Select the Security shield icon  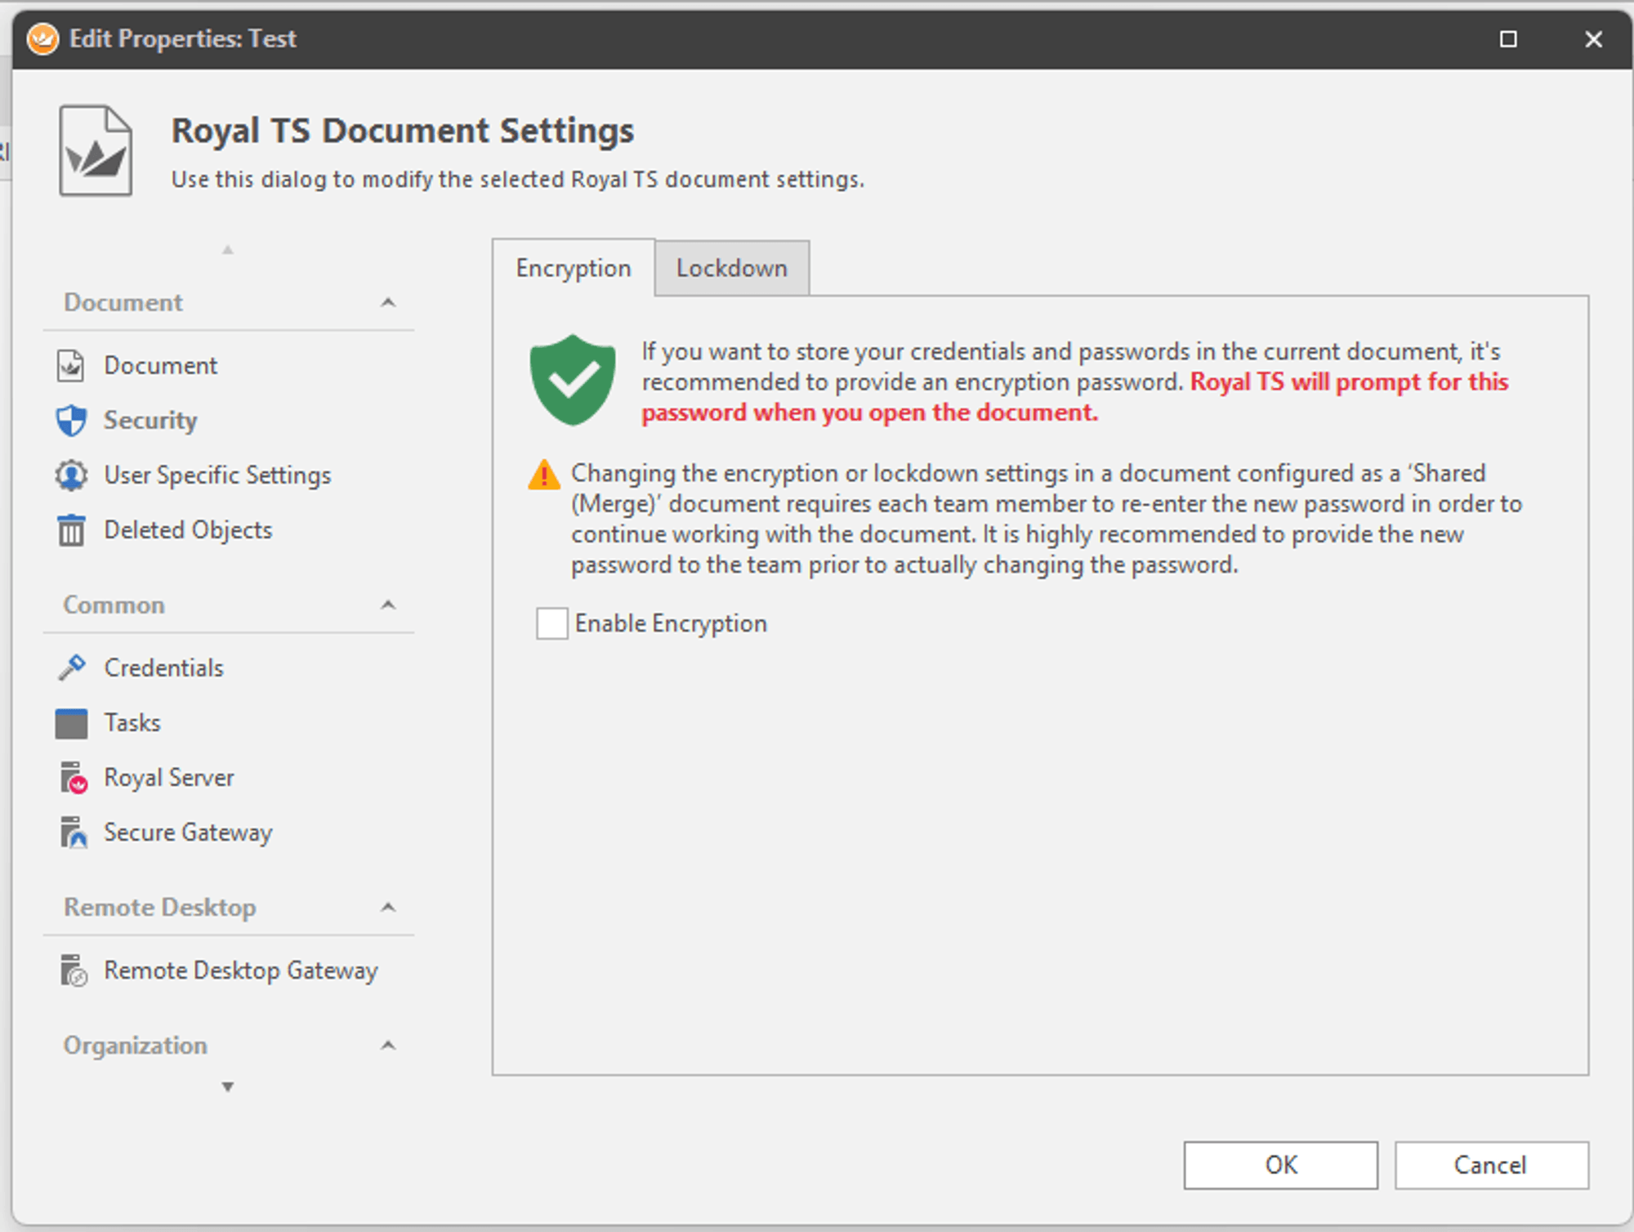(71, 421)
